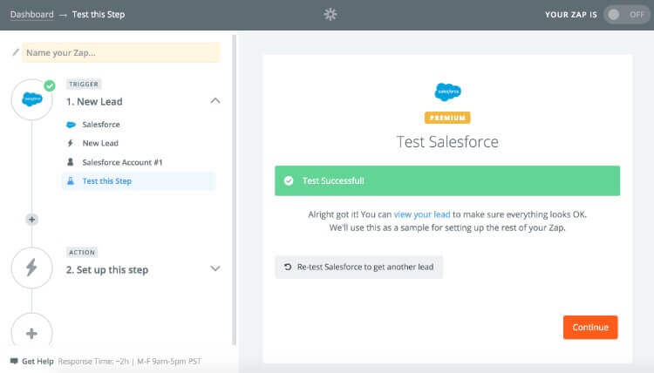Click the large Salesforce logo in test panel
The image size is (654, 373).
[447, 92]
